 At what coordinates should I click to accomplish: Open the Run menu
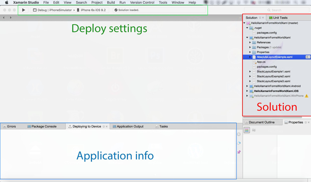tap(122, 2)
